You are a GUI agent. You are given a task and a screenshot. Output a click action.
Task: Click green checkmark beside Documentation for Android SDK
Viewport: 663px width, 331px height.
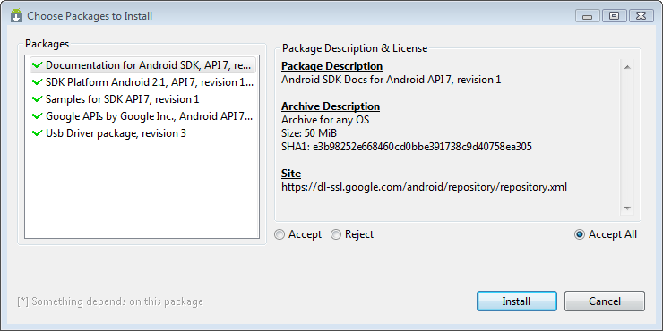[x=38, y=65]
